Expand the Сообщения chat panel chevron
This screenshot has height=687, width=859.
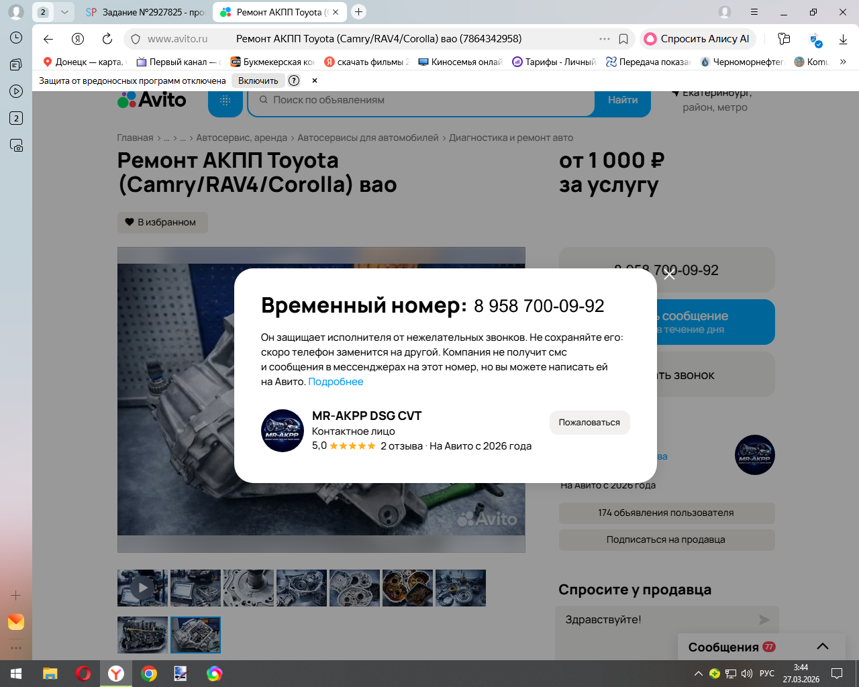pos(823,646)
